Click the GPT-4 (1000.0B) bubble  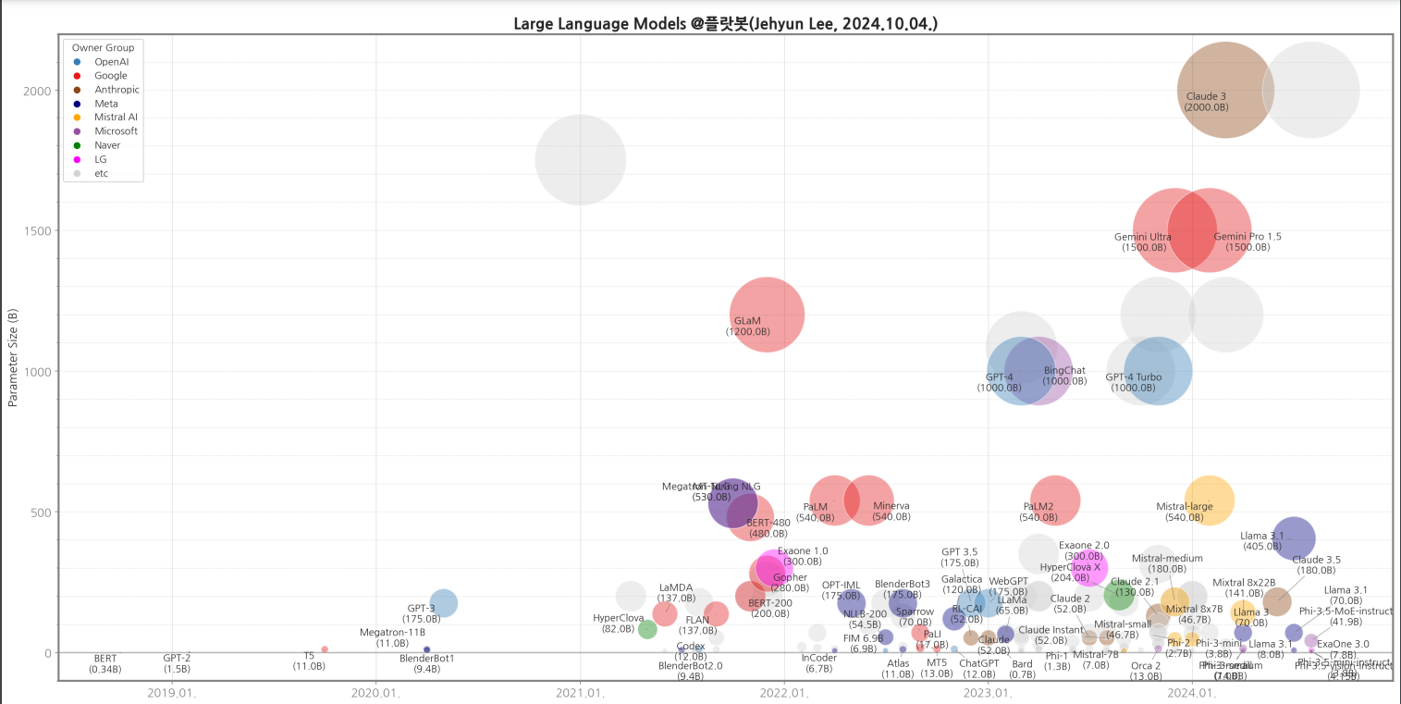point(1022,371)
